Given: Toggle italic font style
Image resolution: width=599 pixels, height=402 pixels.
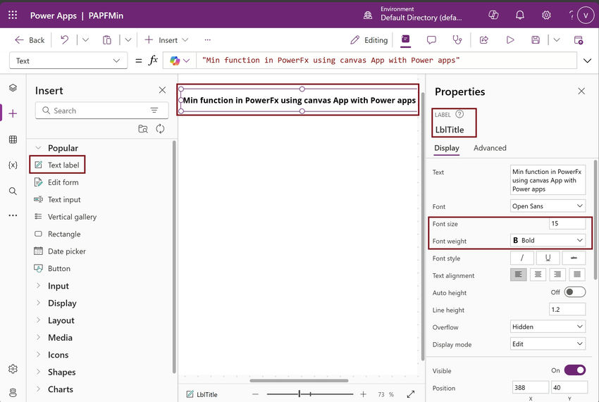Looking at the screenshot, I should tap(521, 258).
